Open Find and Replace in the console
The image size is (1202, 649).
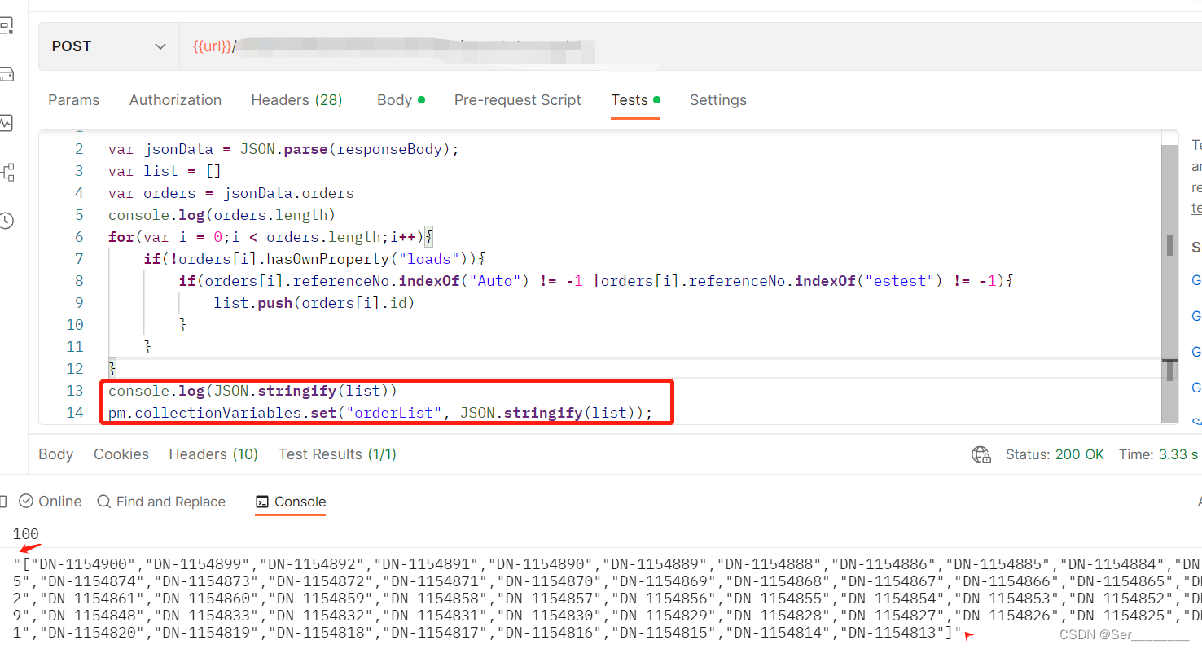[162, 502]
